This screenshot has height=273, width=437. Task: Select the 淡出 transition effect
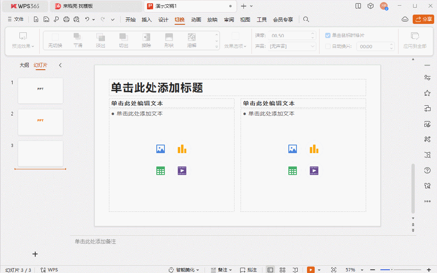click(100, 40)
